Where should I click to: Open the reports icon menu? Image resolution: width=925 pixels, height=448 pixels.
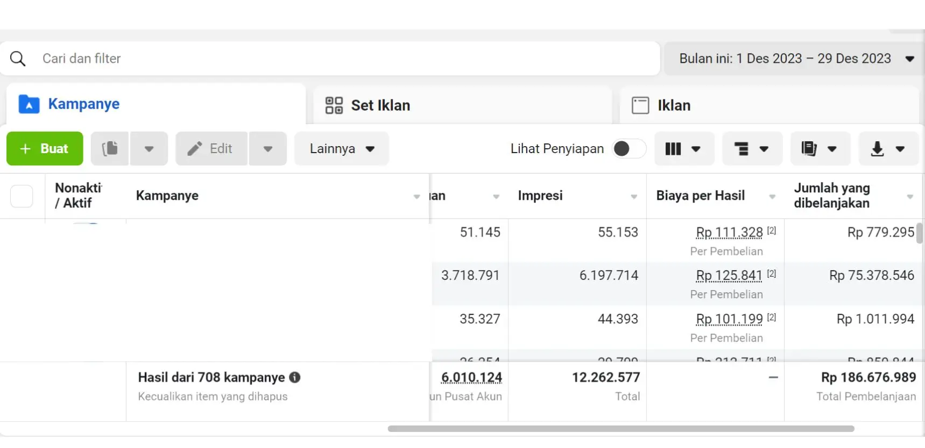[x=820, y=148]
